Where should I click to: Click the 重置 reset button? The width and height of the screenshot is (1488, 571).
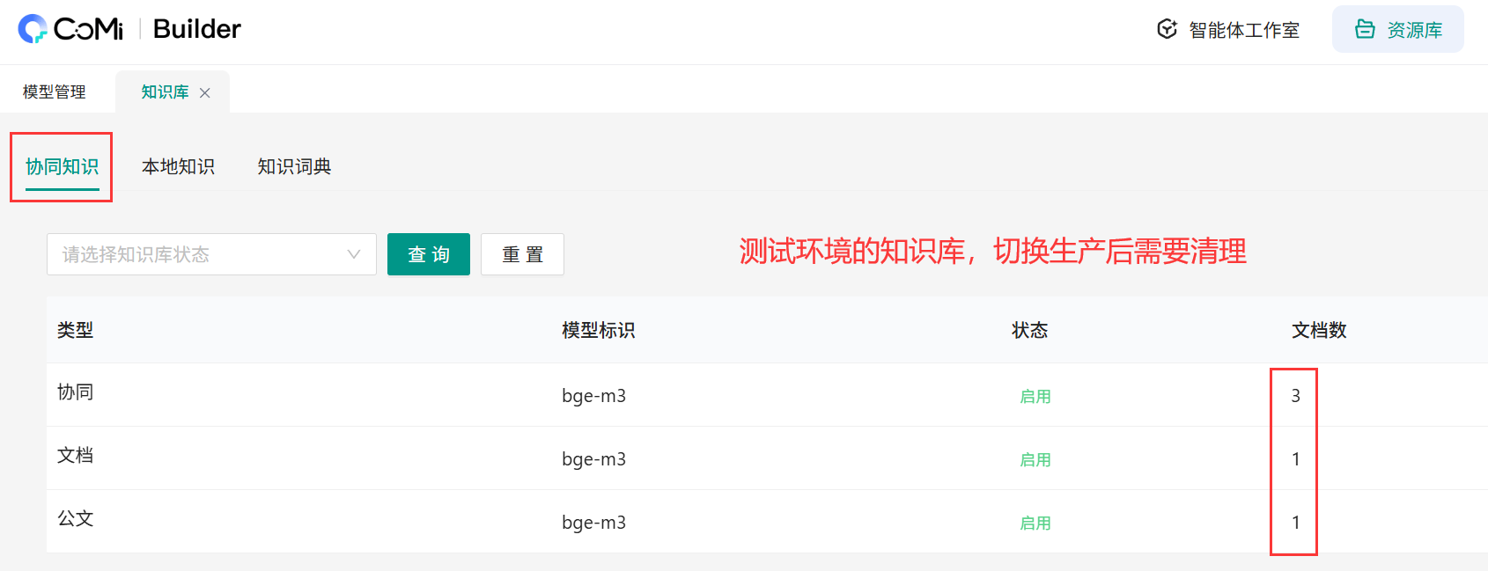click(522, 254)
